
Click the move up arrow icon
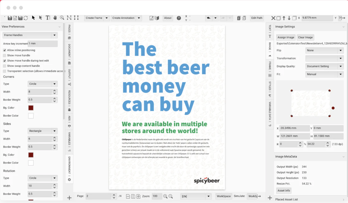click(284, 18)
